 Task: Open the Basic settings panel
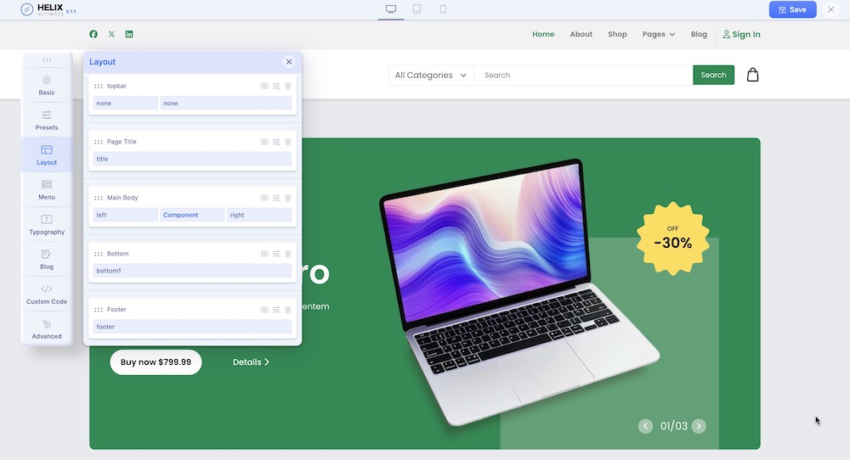[x=47, y=86]
